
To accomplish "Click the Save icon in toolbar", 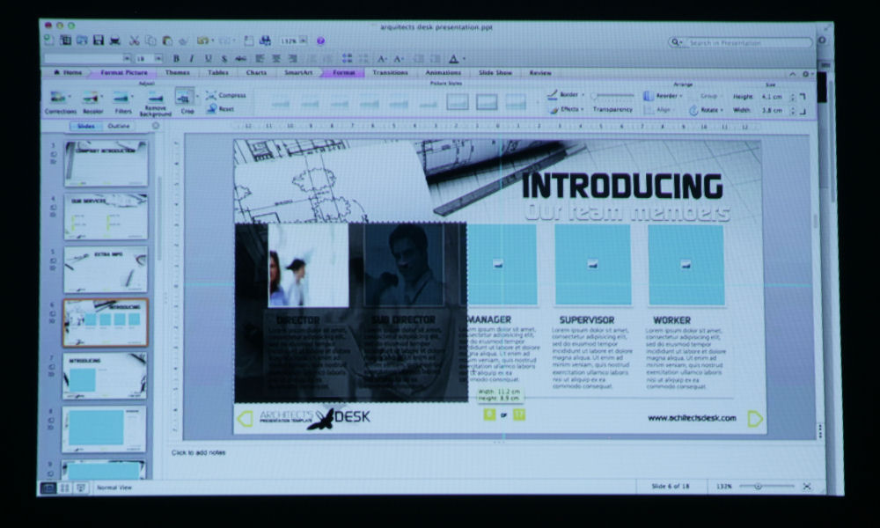I will click(x=99, y=40).
